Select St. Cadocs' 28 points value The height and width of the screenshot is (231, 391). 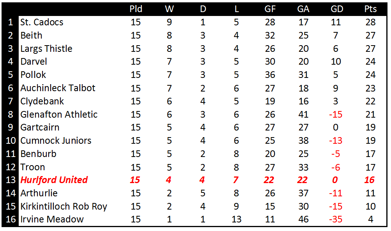tap(370, 22)
